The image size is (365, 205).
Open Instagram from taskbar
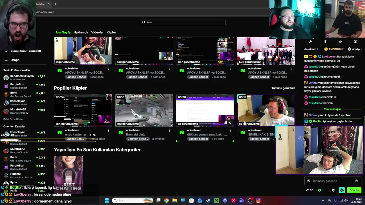258,200
